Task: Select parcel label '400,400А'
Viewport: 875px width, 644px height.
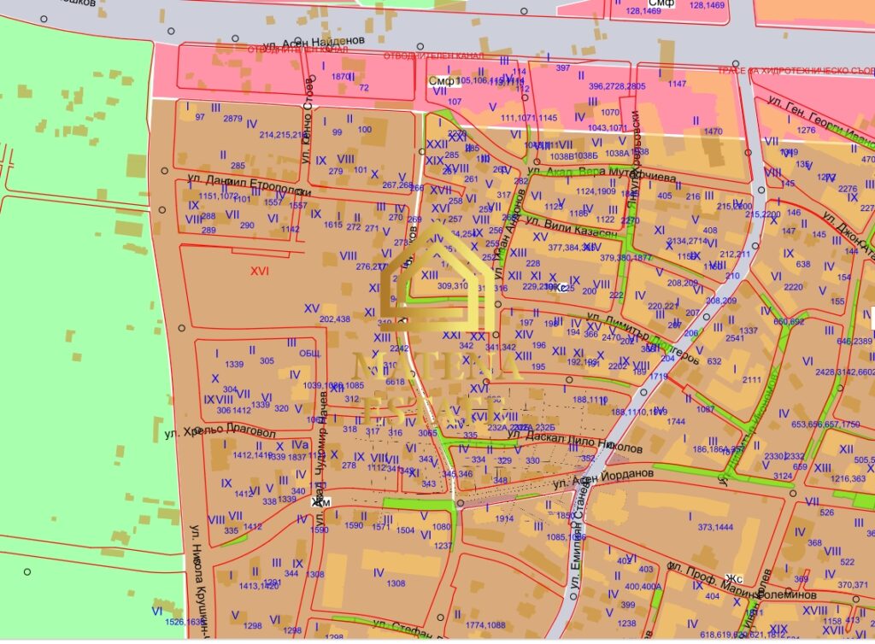Action: coord(643,587)
